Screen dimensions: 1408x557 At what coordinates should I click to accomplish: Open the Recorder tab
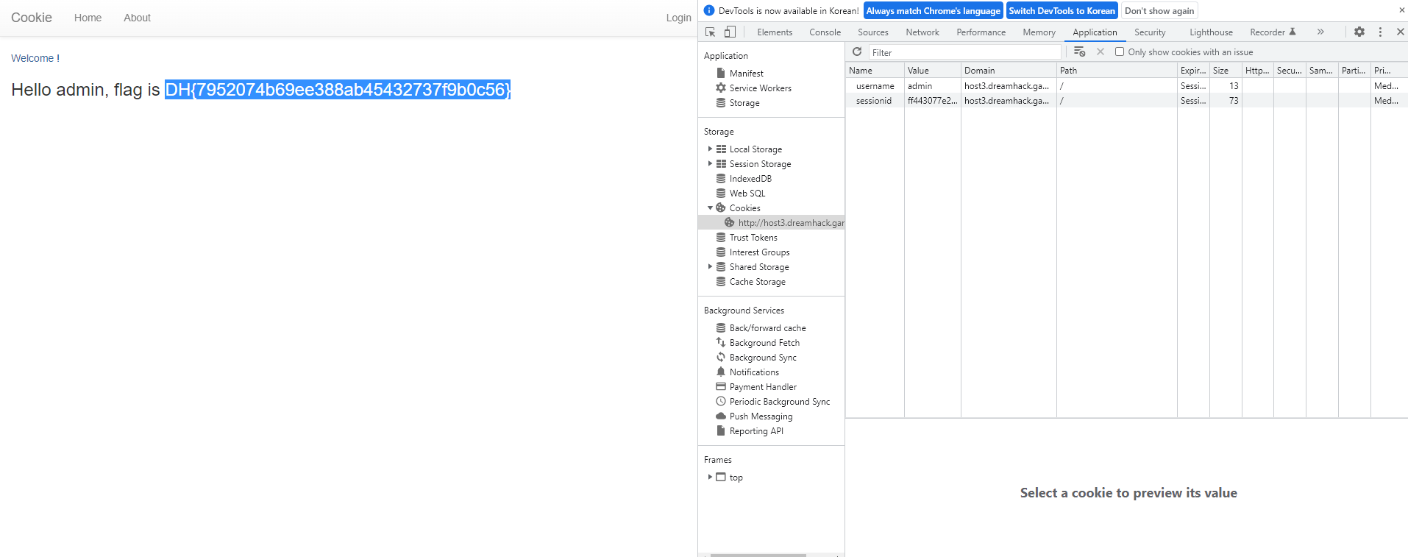(1273, 32)
